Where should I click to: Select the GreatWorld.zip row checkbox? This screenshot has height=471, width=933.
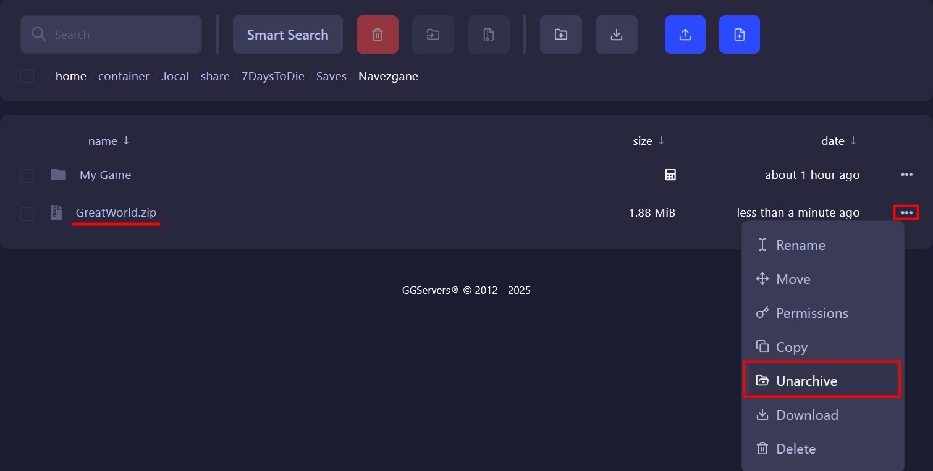pos(27,214)
